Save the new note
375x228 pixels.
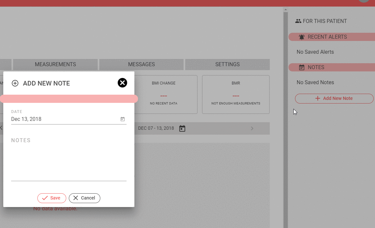click(x=52, y=198)
